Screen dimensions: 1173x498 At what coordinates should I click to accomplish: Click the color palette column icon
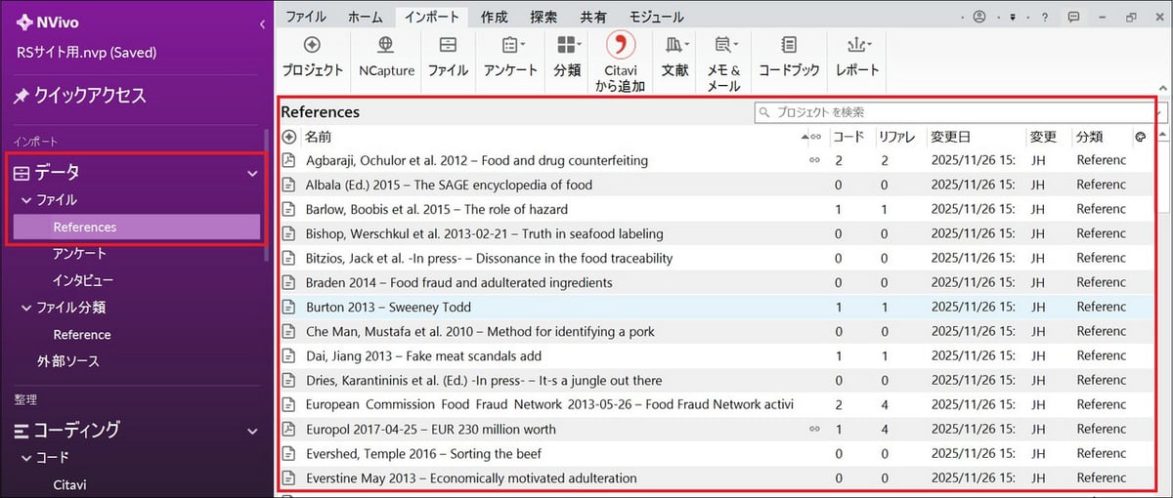(x=1141, y=137)
